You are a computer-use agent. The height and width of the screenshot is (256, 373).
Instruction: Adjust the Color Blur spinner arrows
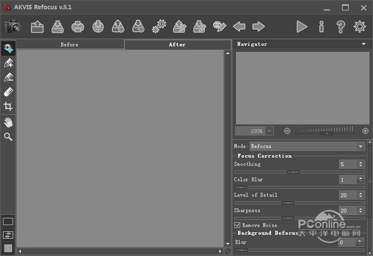point(361,180)
